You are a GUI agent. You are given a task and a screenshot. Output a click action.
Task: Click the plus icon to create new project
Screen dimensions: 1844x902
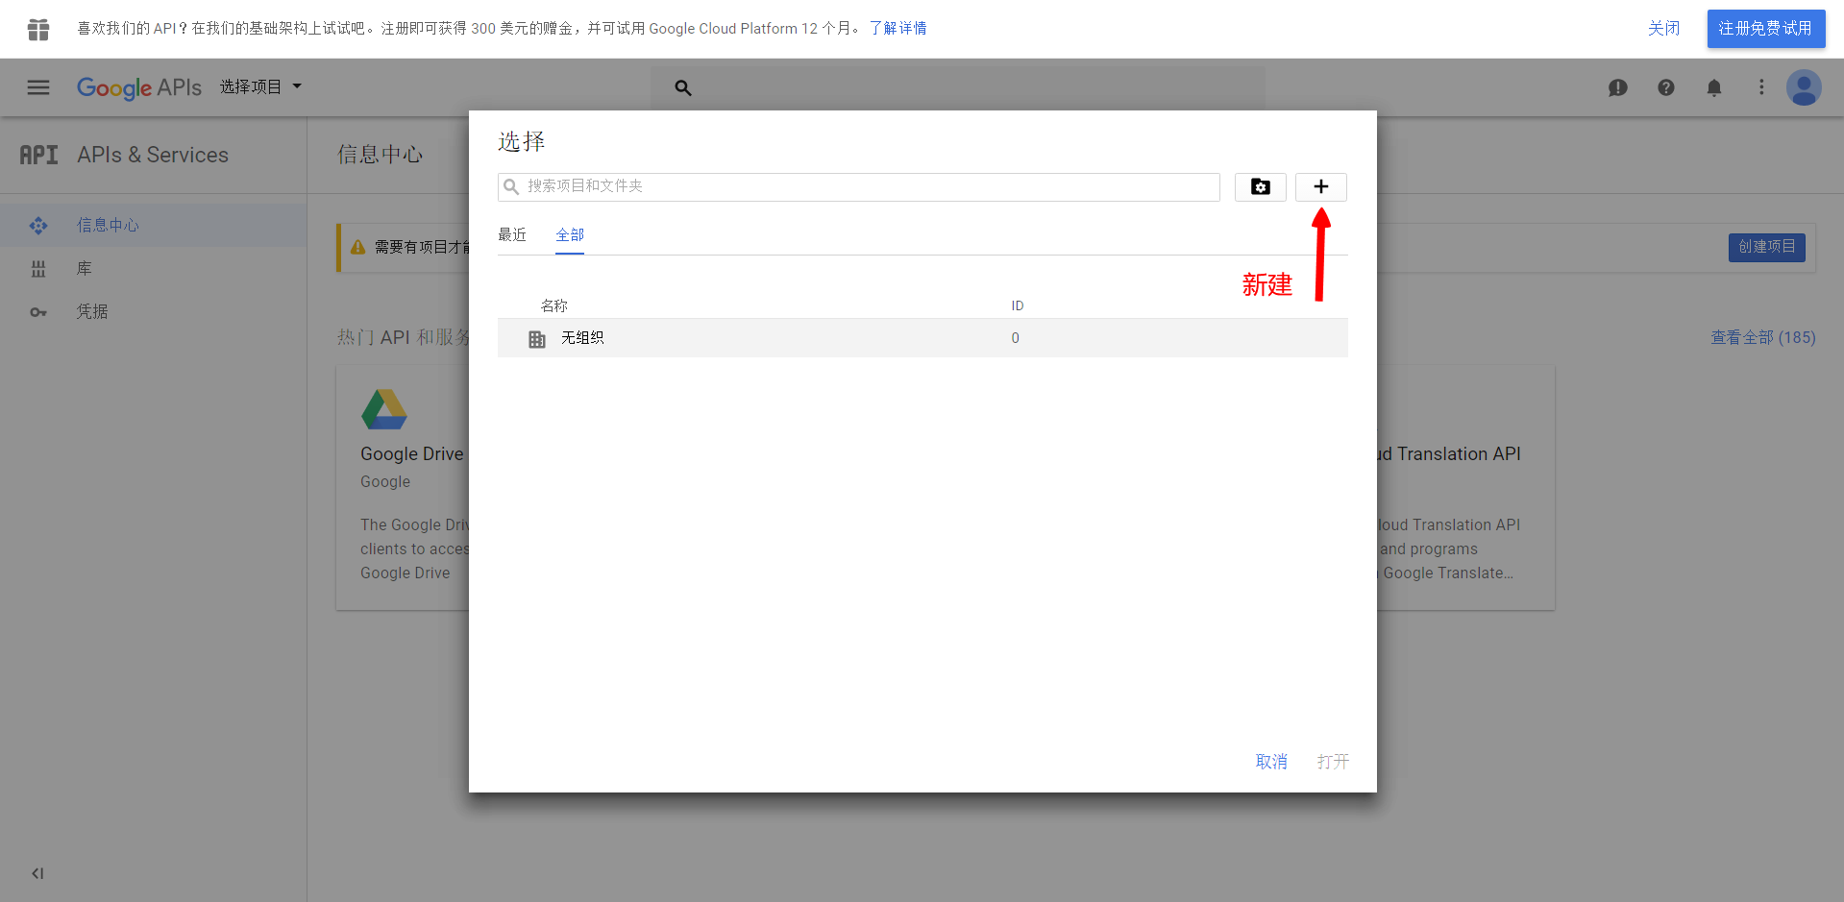1320,186
